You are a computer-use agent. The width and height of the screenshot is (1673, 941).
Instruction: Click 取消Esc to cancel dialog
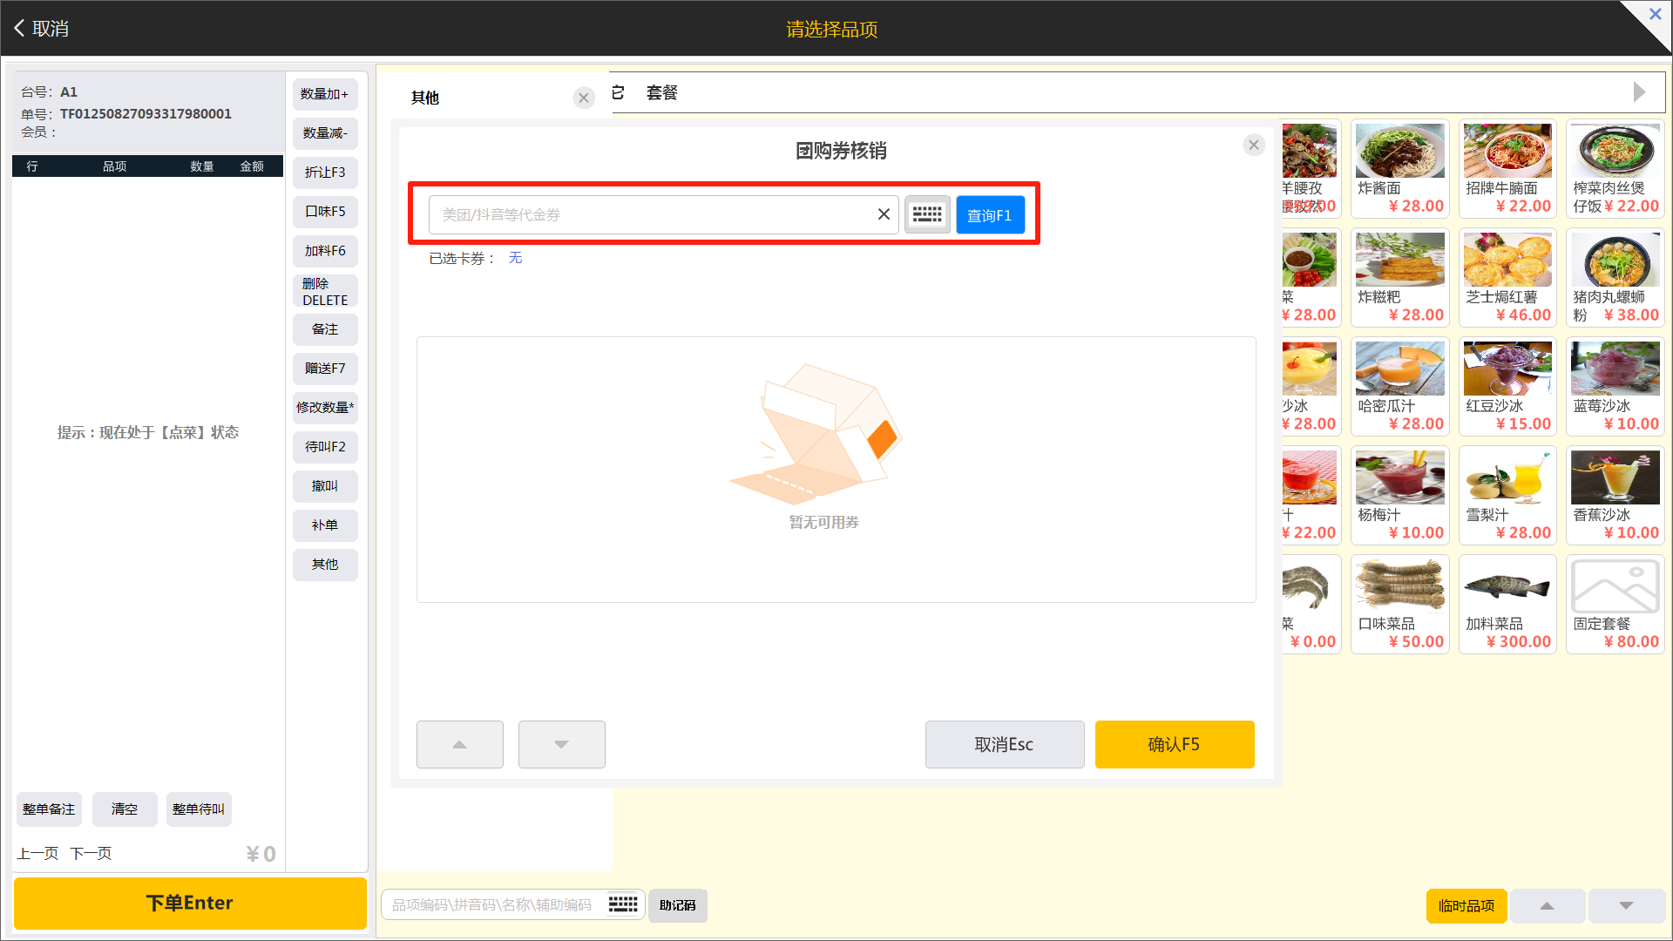[x=1004, y=744]
